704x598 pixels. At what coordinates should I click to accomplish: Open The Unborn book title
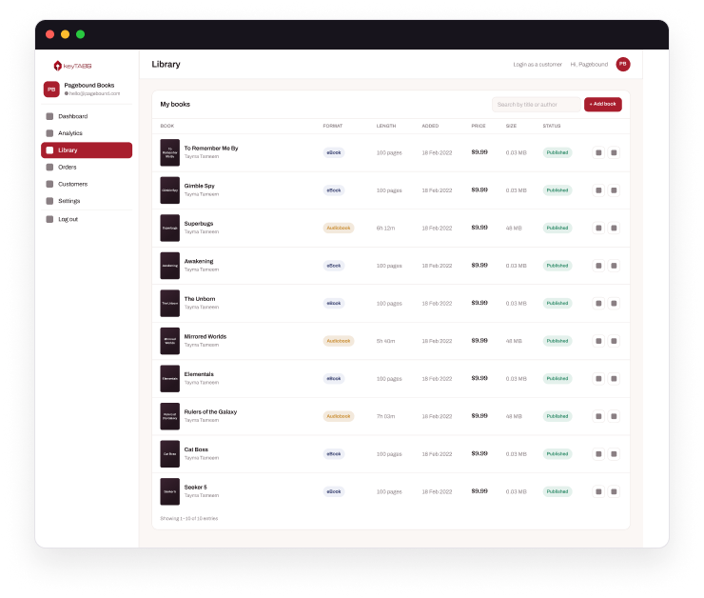200,299
